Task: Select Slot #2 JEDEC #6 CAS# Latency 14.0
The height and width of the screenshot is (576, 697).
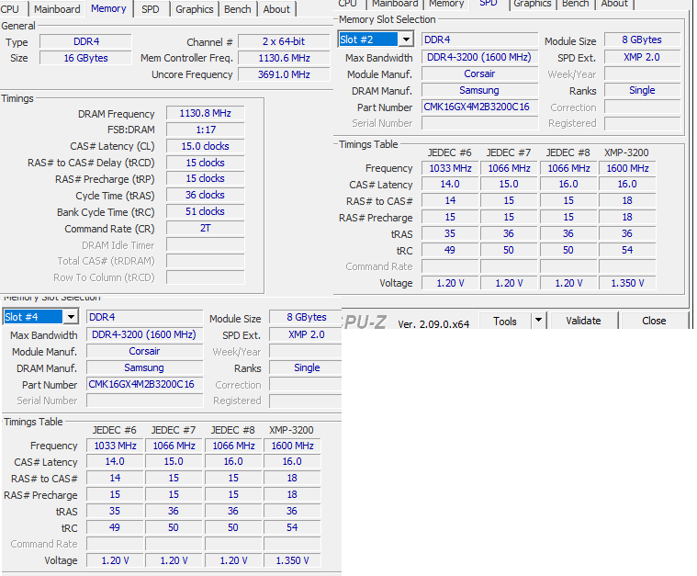Action: [450, 185]
